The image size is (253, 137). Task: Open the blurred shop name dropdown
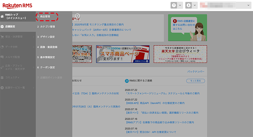point(225,5)
